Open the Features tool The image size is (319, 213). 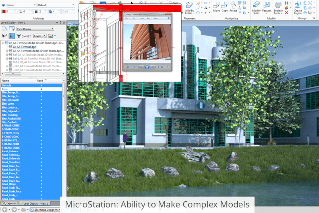tap(266, 8)
